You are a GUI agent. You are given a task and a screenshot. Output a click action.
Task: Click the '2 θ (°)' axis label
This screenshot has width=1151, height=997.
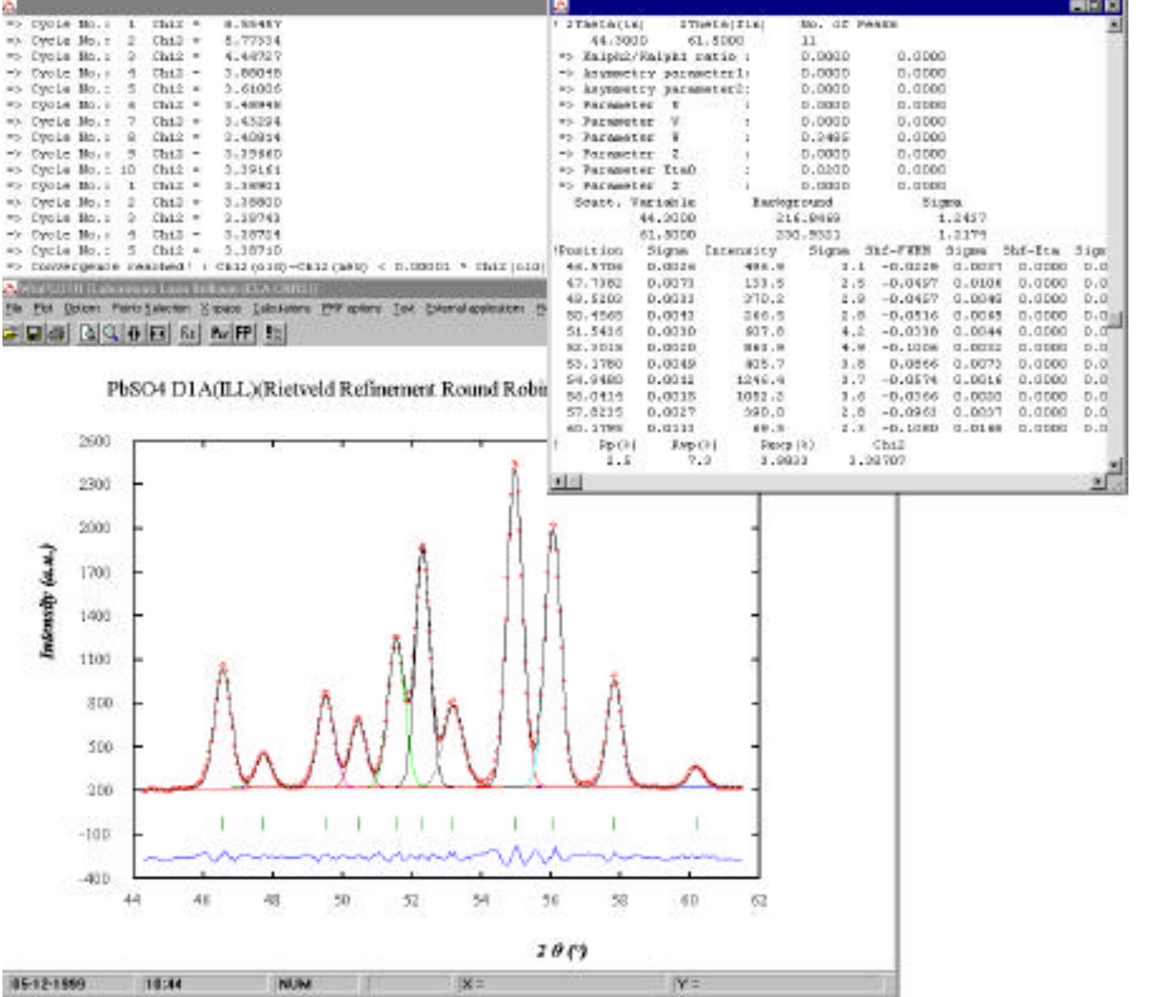562,950
